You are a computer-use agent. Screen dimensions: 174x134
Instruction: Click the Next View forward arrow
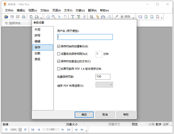(x=82, y=130)
